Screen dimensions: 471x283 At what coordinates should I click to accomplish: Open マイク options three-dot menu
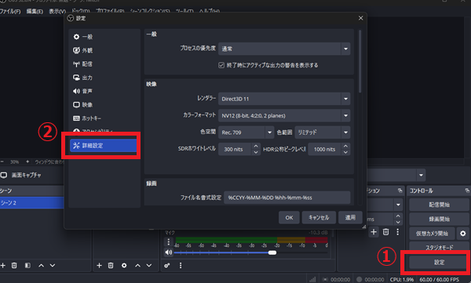[x=169, y=241]
